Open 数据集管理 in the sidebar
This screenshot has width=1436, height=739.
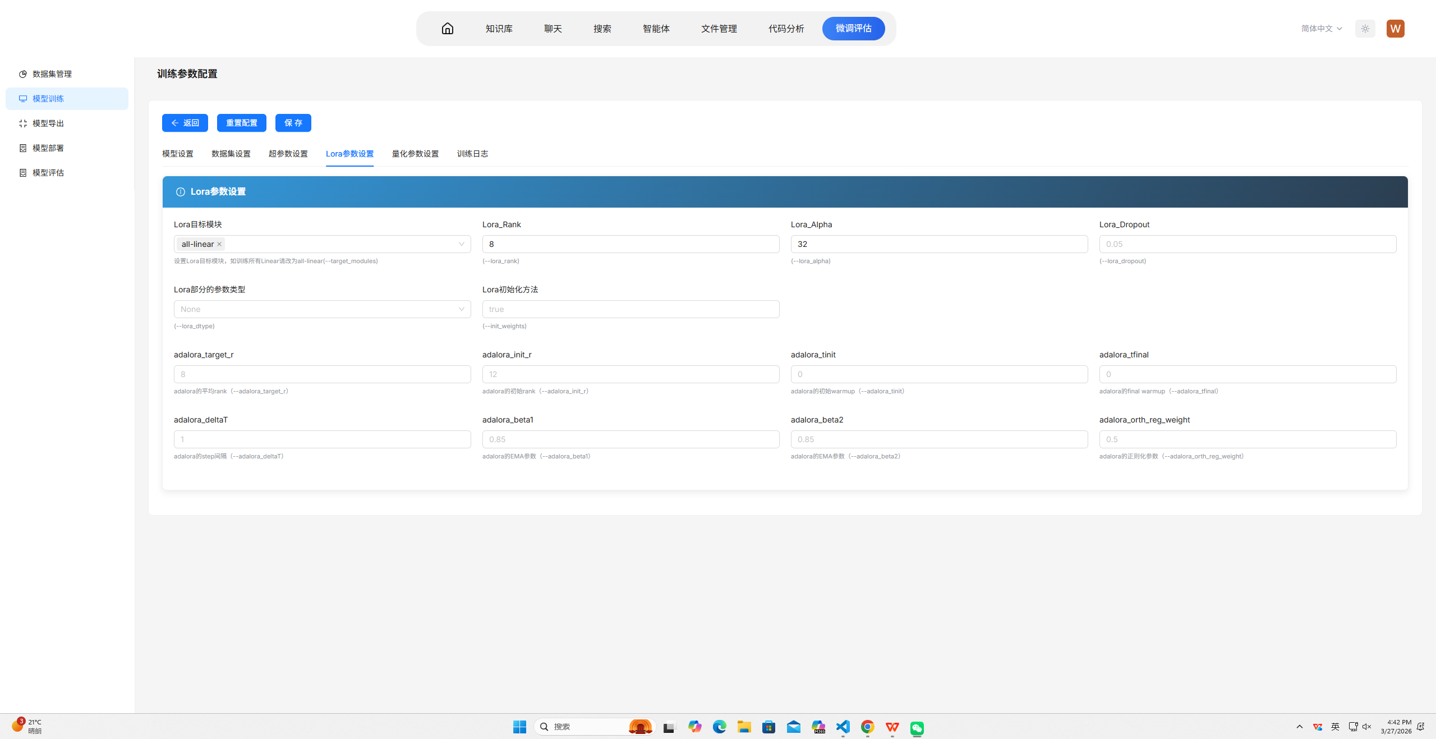[52, 74]
